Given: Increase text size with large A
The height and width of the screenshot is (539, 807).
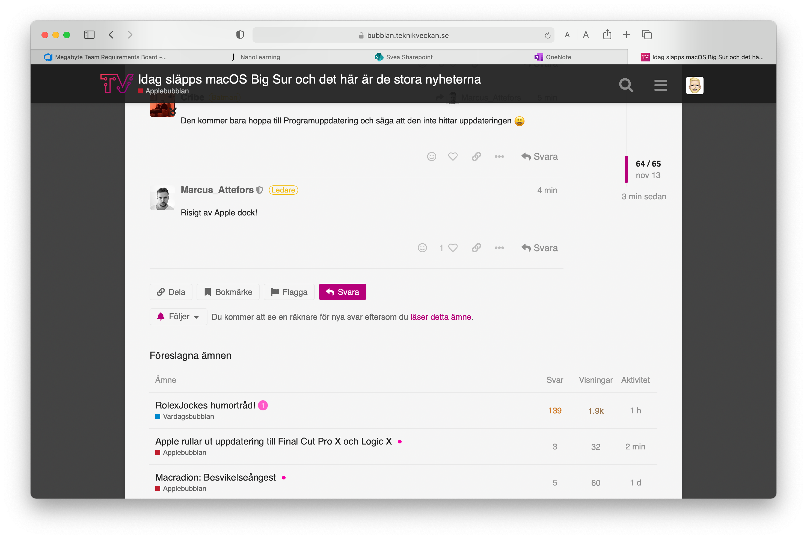Looking at the screenshot, I should pyautogui.click(x=586, y=35).
